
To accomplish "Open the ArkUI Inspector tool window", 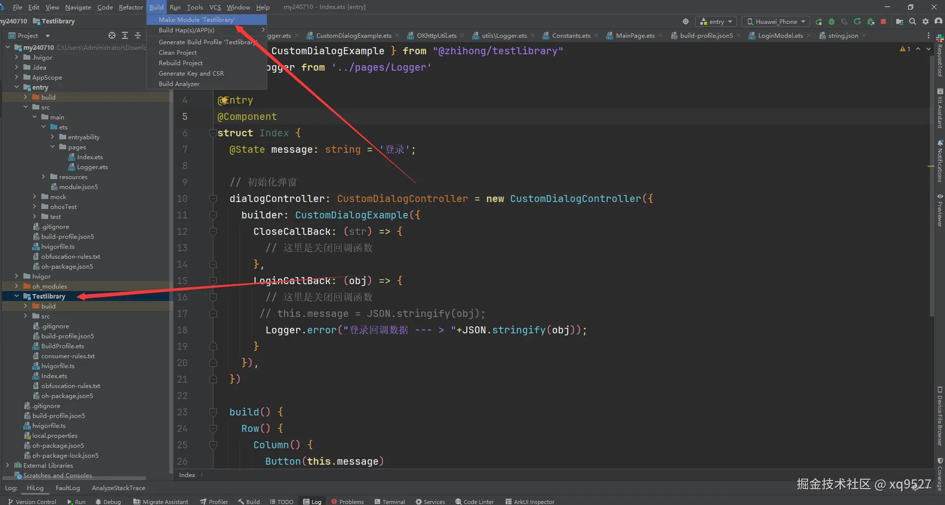I will click(x=530, y=502).
